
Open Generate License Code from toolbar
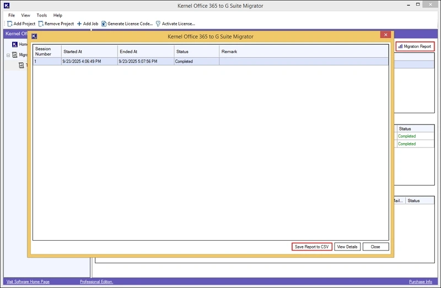(104, 24)
